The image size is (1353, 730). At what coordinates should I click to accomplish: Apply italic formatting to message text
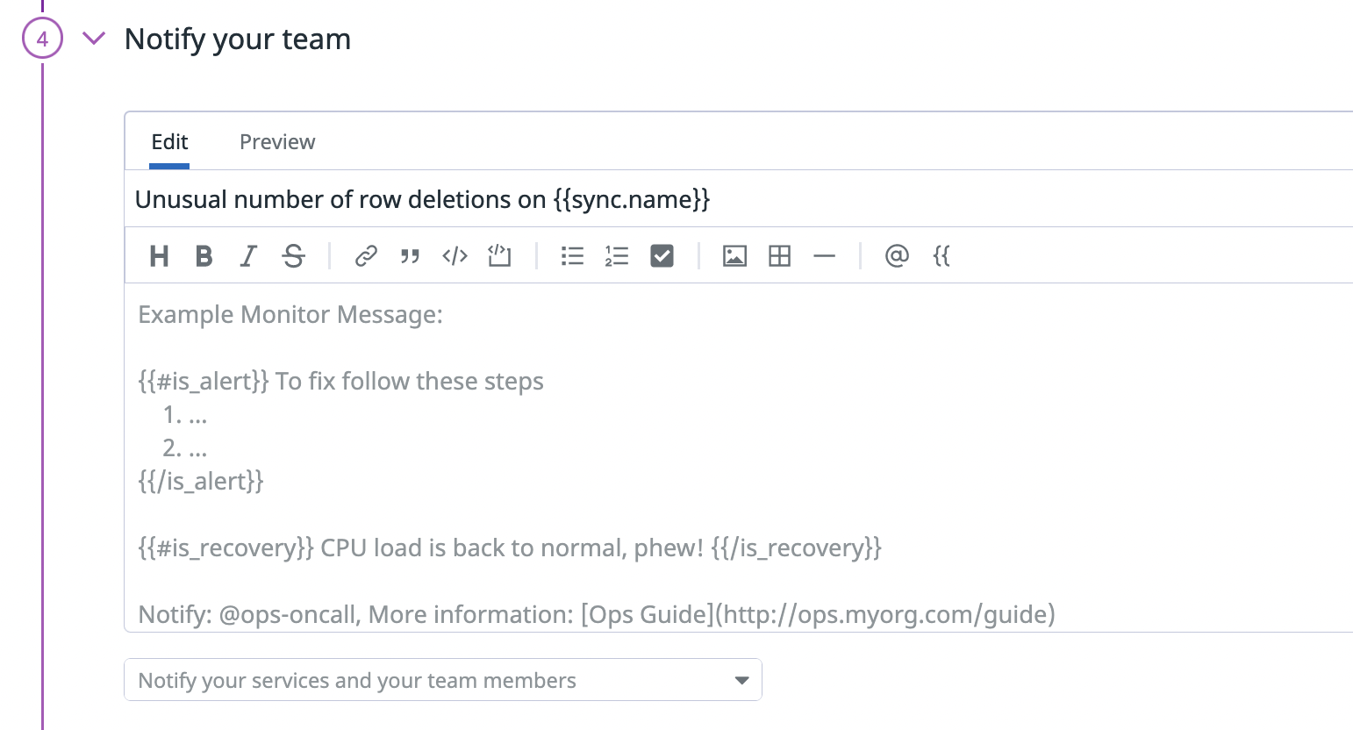tap(249, 256)
